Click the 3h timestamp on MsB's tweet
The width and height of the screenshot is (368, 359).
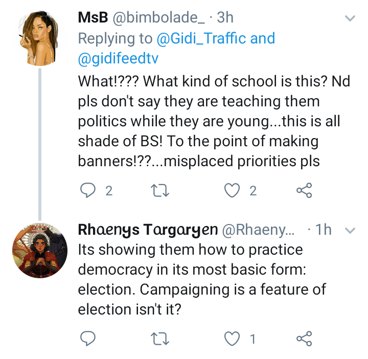tap(225, 17)
